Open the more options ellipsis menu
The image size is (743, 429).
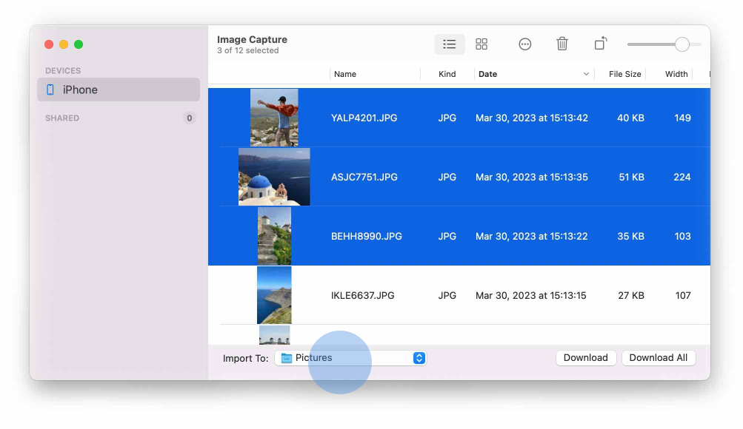click(x=524, y=44)
